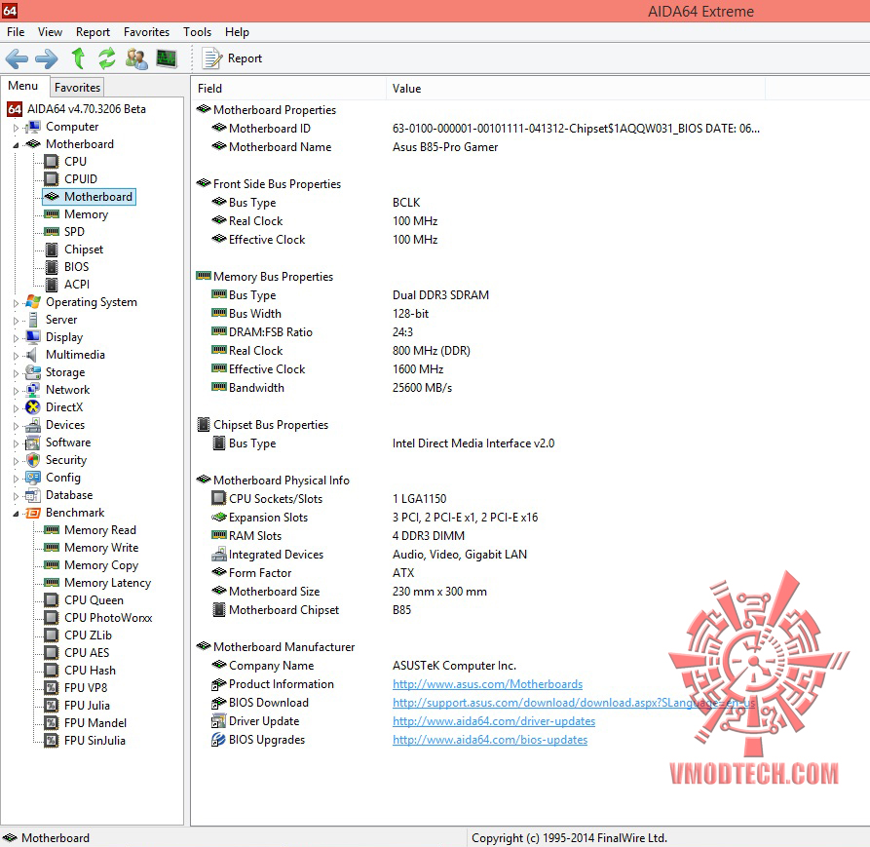
Task: Select the ACPI tree item
Action: (x=77, y=285)
